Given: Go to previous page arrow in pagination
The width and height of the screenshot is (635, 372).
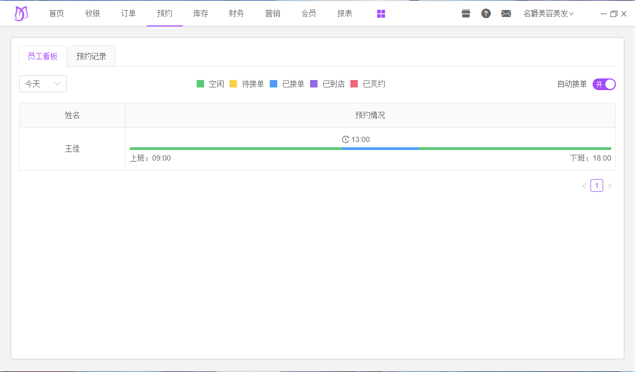Looking at the screenshot, I should [584, 186].
